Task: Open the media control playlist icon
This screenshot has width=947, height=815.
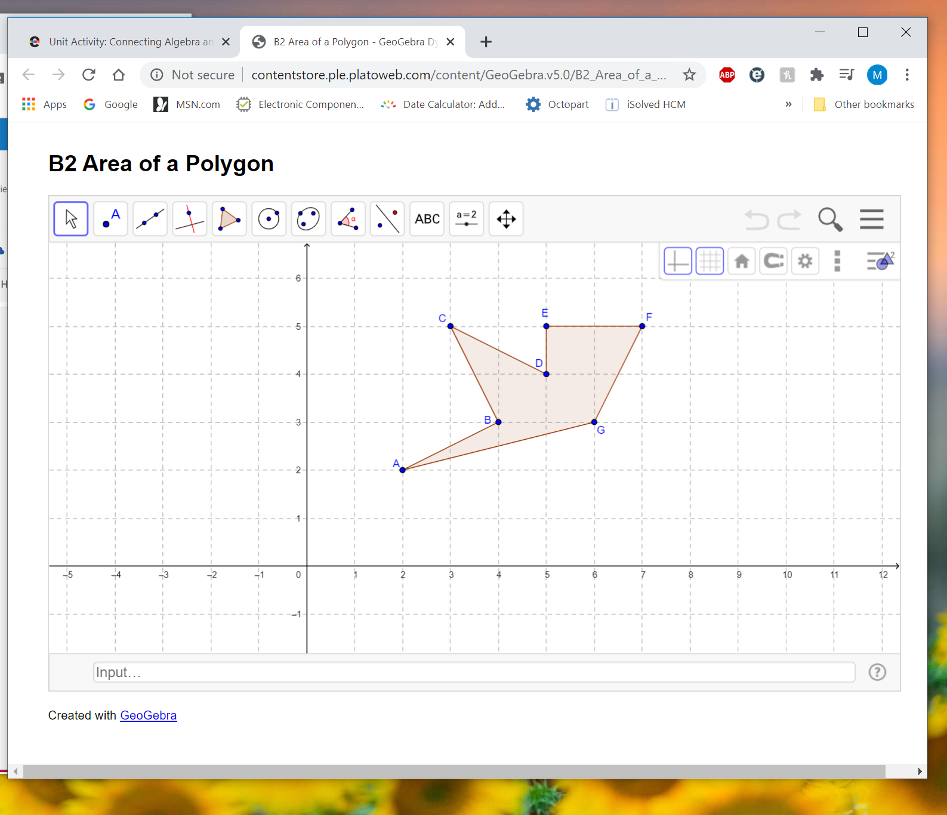Action: 846,75
